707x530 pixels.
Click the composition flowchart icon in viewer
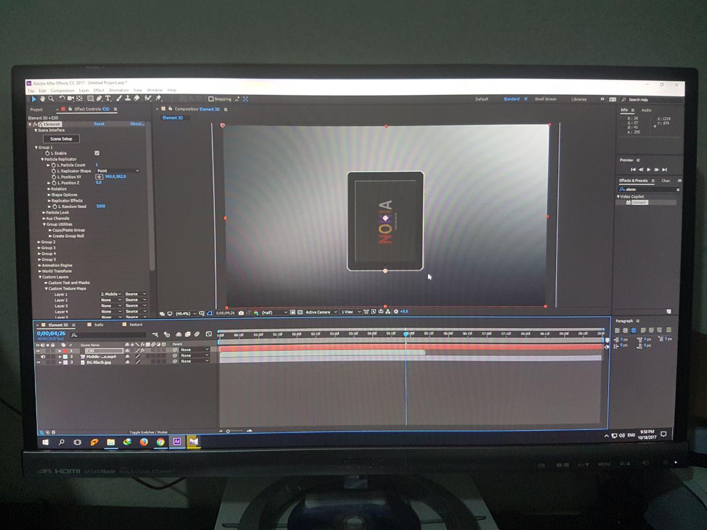[x=388, y=312]
